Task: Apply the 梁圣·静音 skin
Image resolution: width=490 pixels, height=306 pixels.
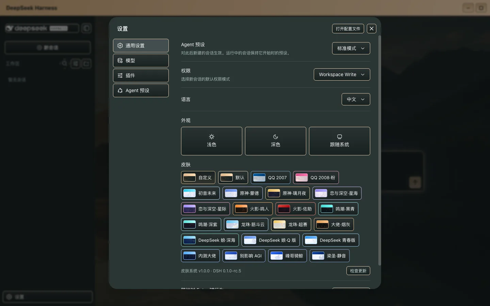Action: tap(330, 256)
